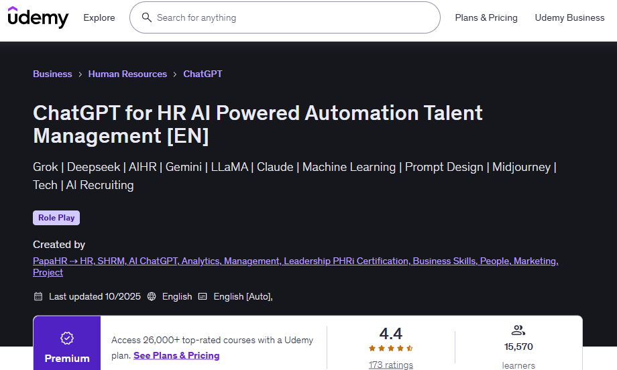Click the learners people icon
This screenshot has height=370, width=617.
[x=518, y=330]
